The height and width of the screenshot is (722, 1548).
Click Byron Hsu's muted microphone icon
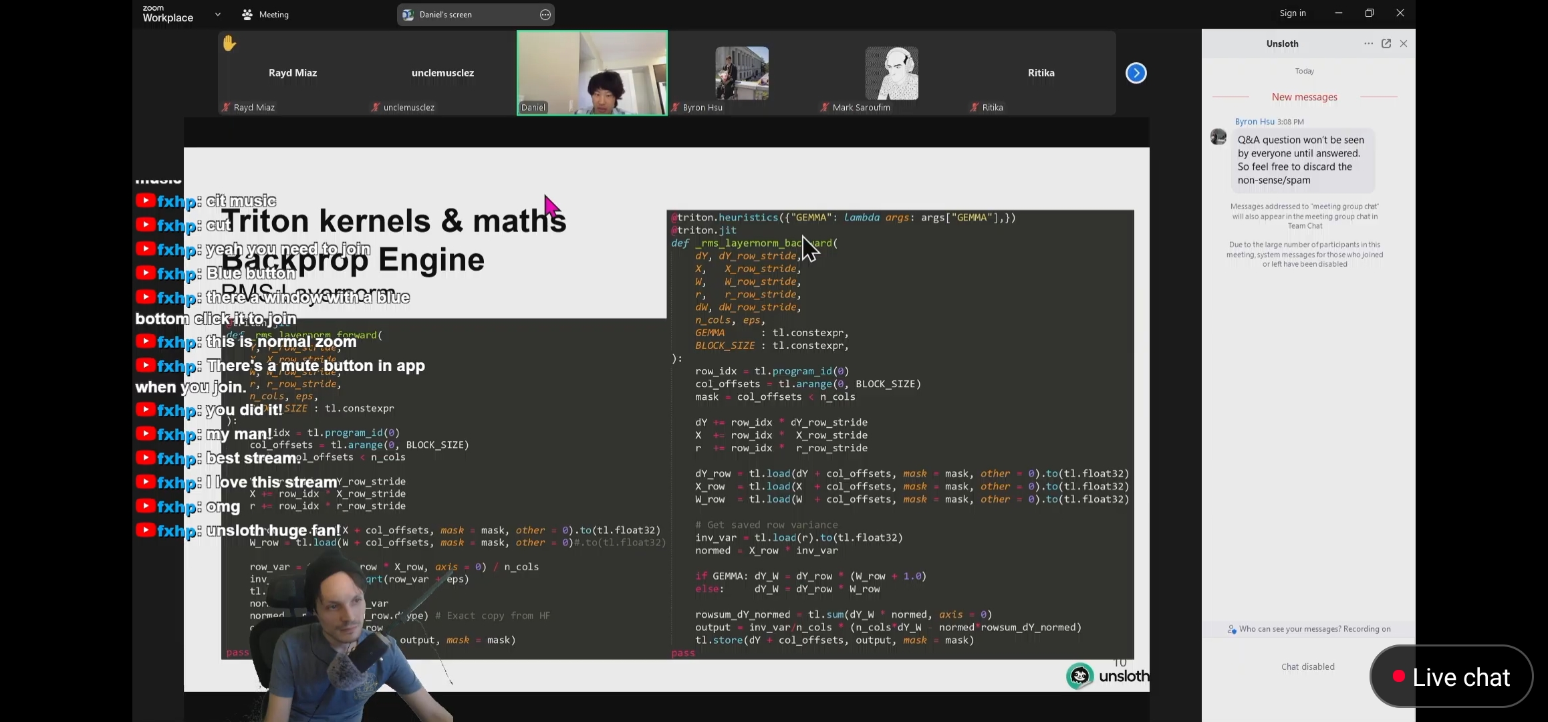[676, 107]
